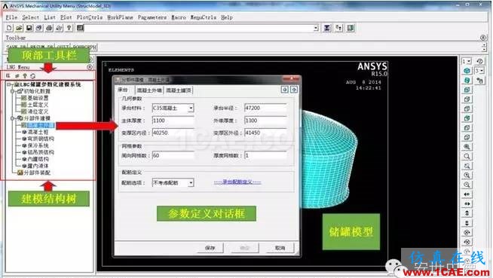This screenshot has width=493, height=278.
Task: Open the Pan-Zoom-Rotate toolbar icon
Action: (39, 28)
